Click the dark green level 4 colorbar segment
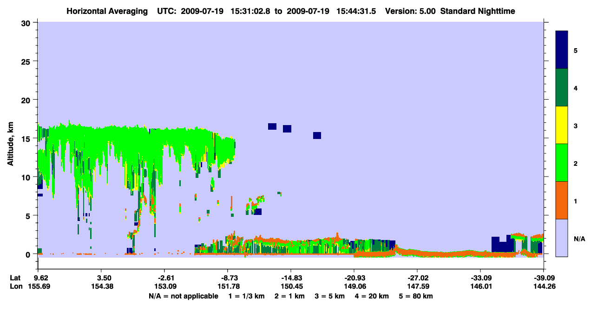The image size is (604, 309). tap(562, 88)
